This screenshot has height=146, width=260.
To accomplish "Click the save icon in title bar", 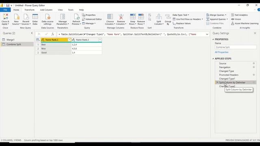I will (x=8, y=5).
